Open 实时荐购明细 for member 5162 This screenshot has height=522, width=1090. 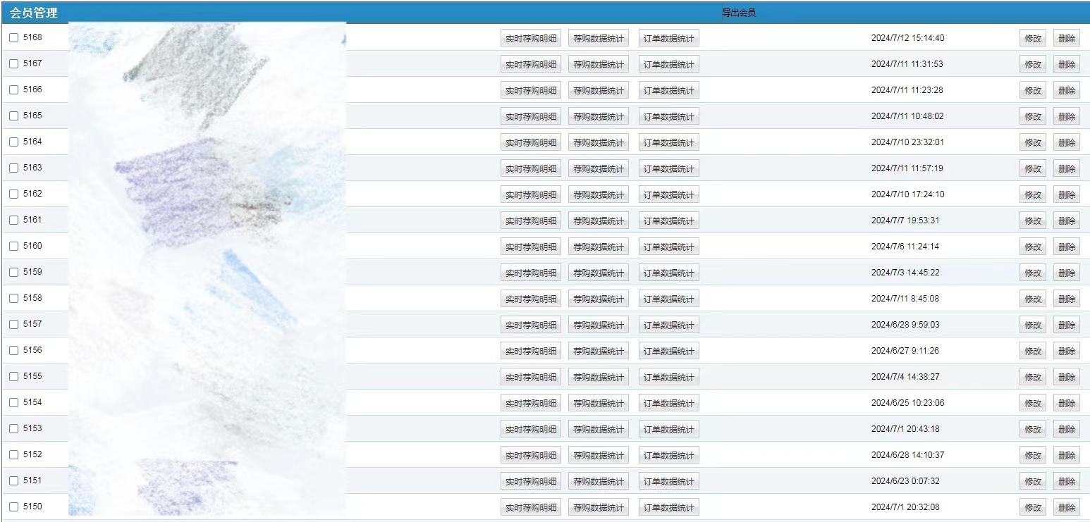(530, 195)
